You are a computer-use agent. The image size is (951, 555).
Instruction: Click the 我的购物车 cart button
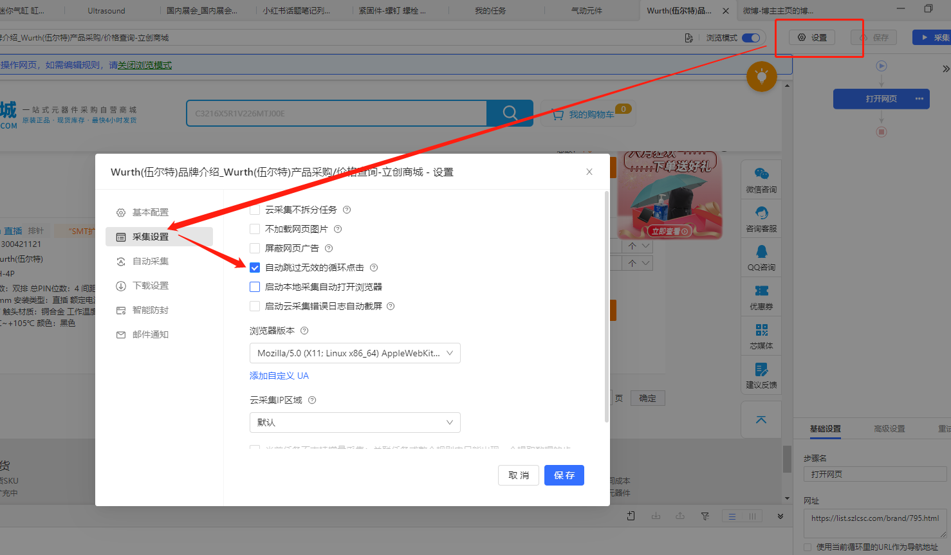pos(588,114)
